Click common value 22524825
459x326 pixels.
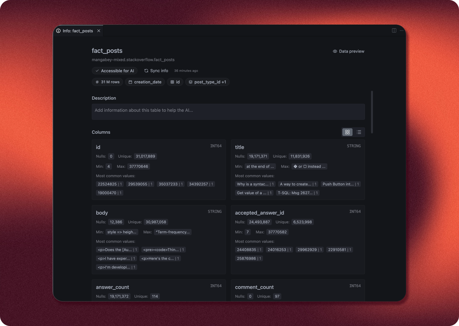[x=110, y=184]
